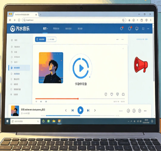Click the left chevron in the player bar

(66, 111)
